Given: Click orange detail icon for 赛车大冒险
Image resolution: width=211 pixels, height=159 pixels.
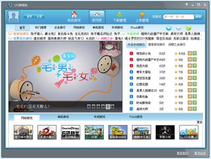Looking at the screenshot, I should coord(190,72).
